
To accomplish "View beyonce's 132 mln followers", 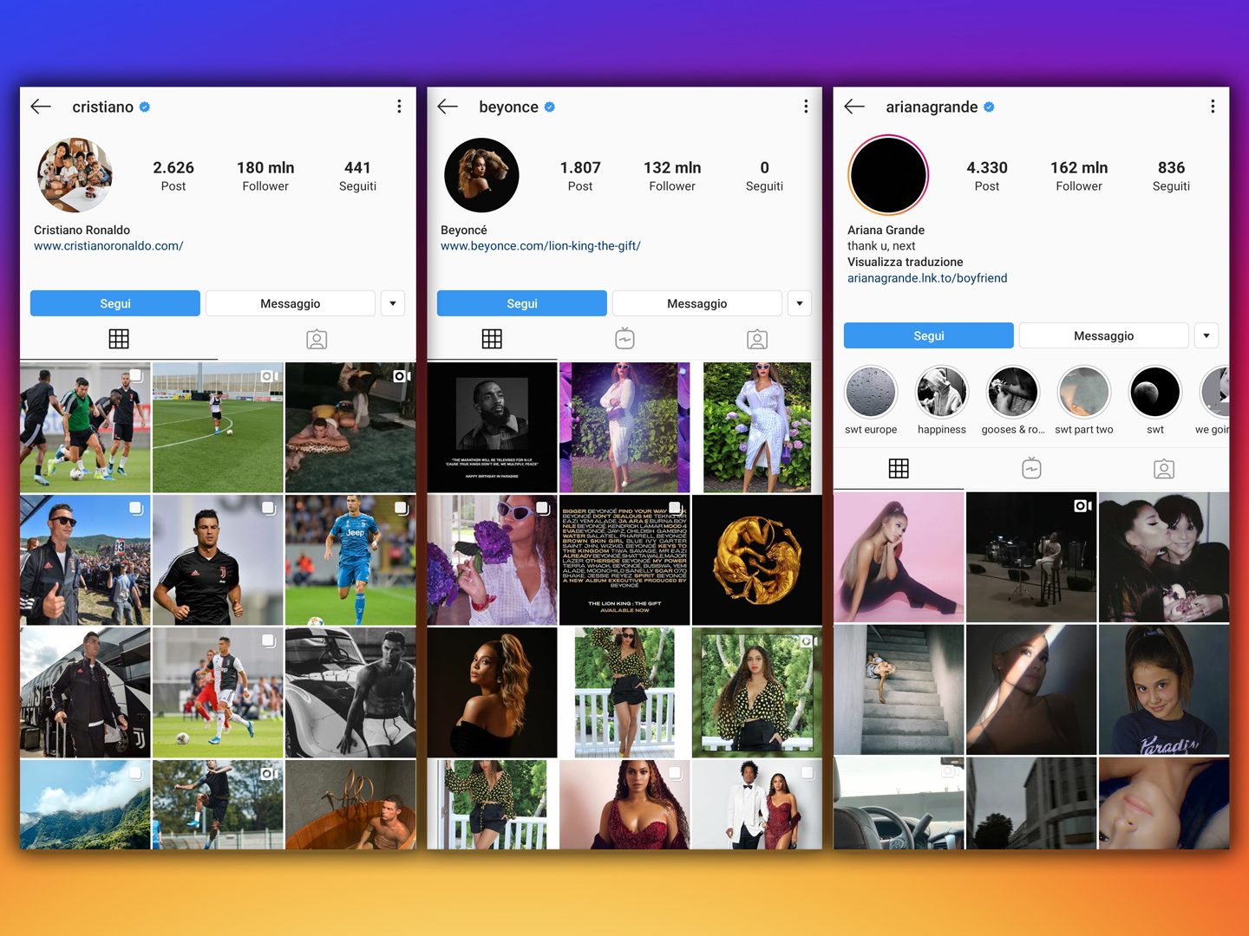I will pos(672,175).
